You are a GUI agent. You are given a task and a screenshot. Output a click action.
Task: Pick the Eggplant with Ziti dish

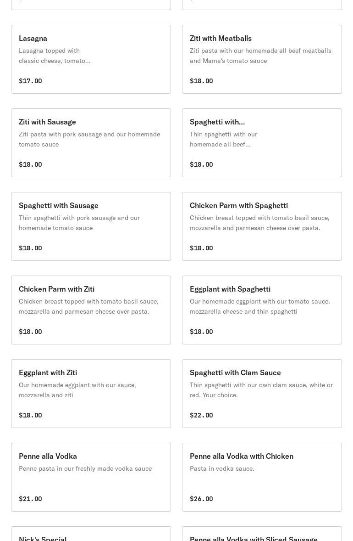(91, 394)
